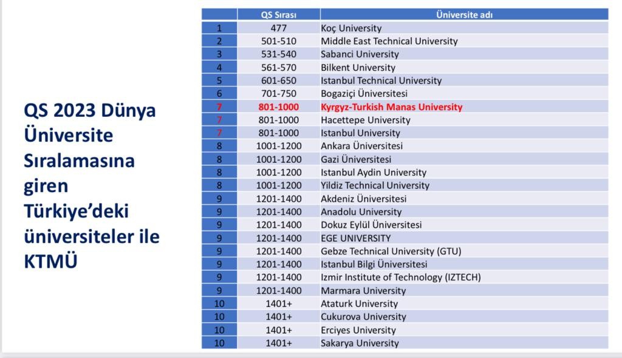Click row number '1' beside Koç University
This screenshot has width=622, height=358.
[x=219, y=28]
